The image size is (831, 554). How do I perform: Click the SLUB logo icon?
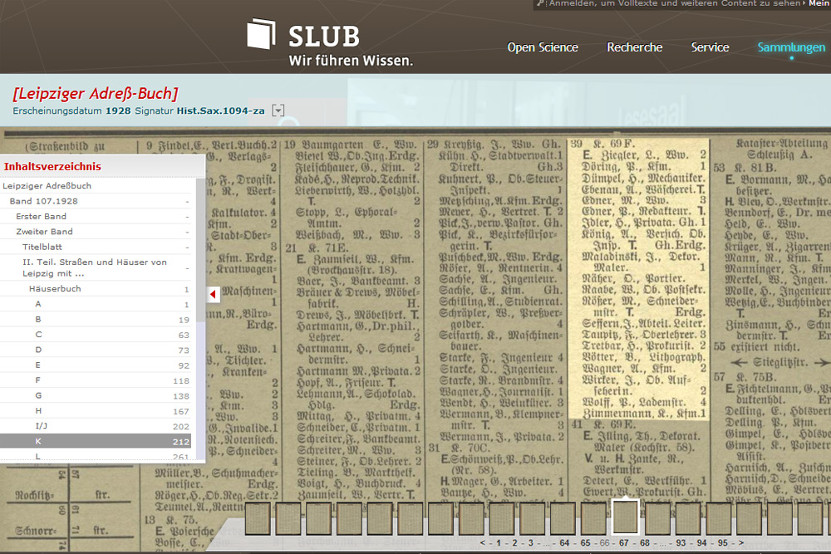coord(261,34)
